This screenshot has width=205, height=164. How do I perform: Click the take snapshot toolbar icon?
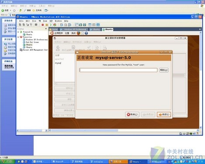[x=62, y=25]
